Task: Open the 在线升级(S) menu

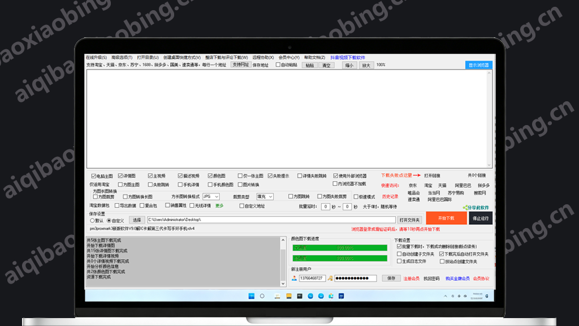Action: click(x=96, y=57)
